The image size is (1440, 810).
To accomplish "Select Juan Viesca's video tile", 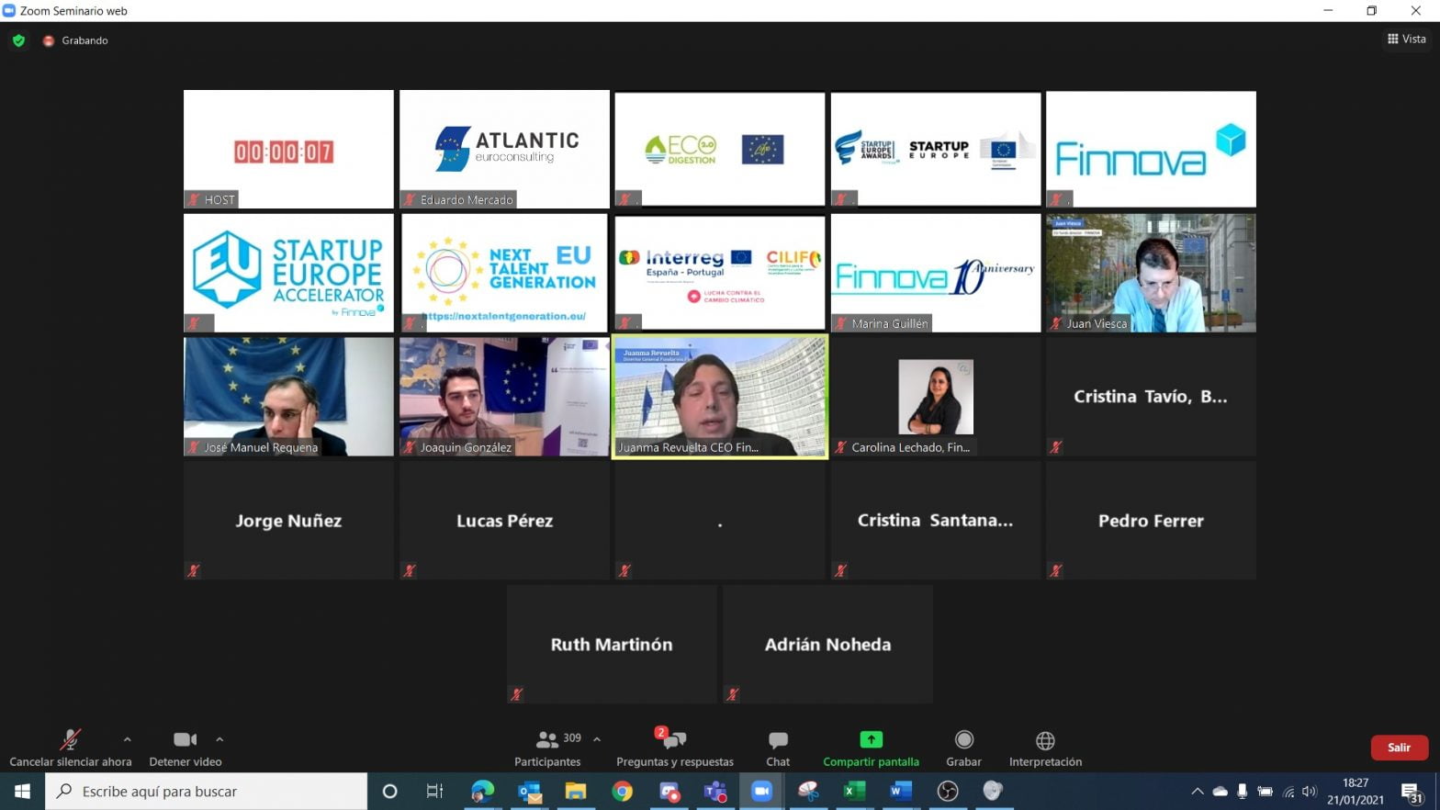I will [x=1151, y=273].
